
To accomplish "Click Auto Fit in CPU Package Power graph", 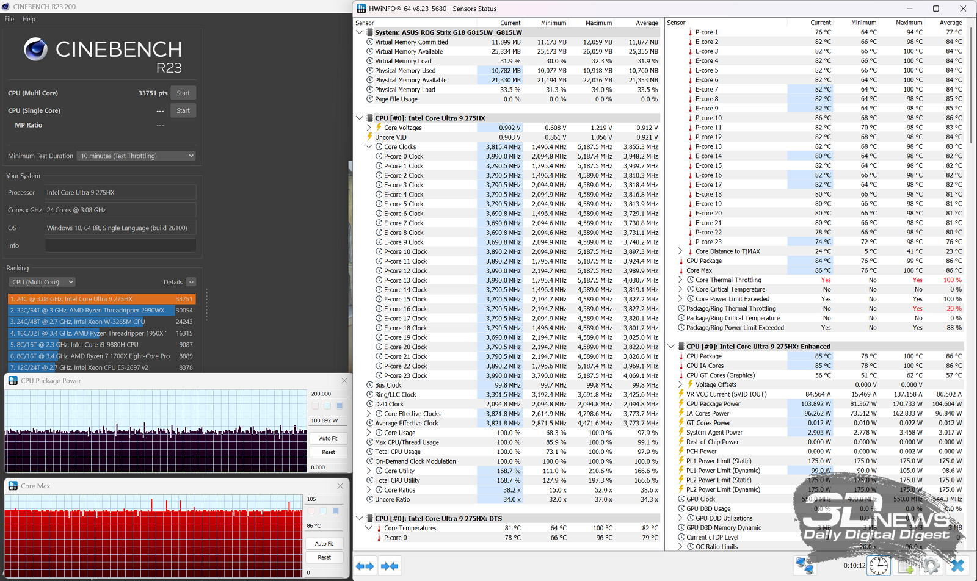I will click(328, 438).
